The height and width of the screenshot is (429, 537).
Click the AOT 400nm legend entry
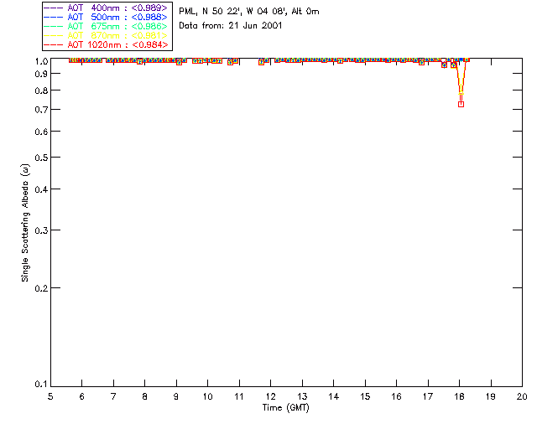tap(107, 8)
